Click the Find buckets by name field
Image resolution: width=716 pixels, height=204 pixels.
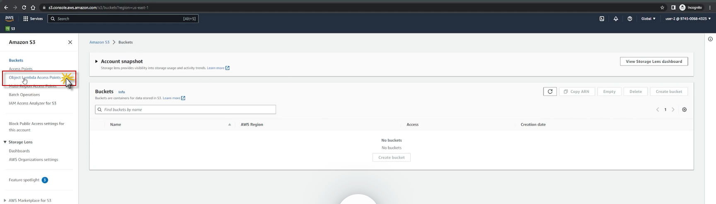coord(185,109)
